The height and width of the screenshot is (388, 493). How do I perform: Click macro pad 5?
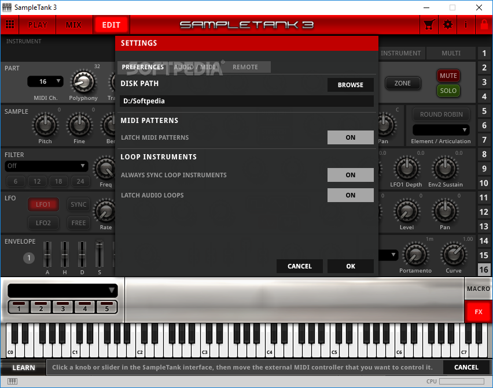coord(106,307)
